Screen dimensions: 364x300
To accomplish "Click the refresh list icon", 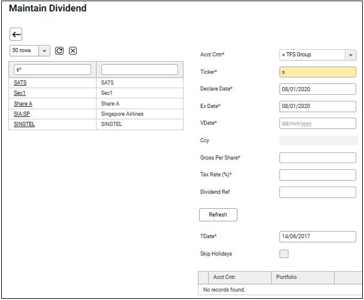I will tap(59, 50).
